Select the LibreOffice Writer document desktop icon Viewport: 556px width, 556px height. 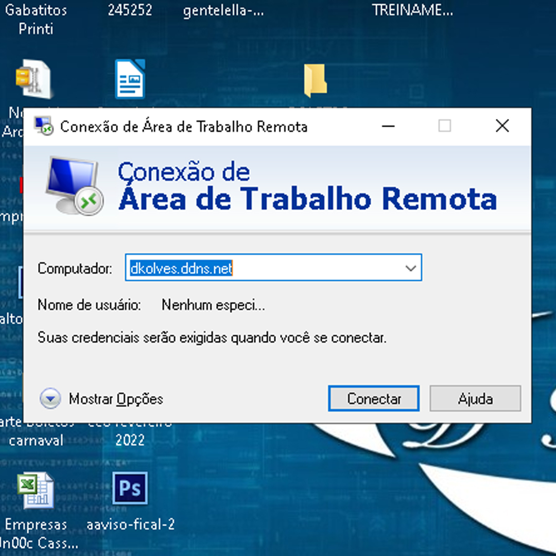tap(130, 79)
